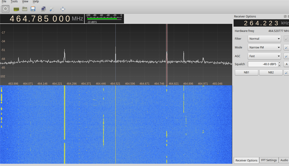Screen dimensions: 289x166
Task: Expand the Filter dropdown set to Normal
Action: pyautogui.click(x=264, y=39)
